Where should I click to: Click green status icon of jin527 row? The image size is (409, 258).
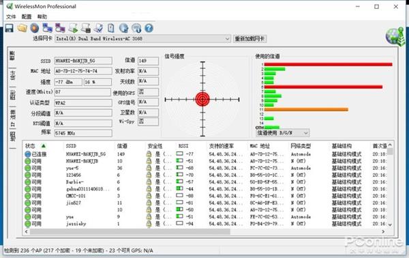pos(28,203)
